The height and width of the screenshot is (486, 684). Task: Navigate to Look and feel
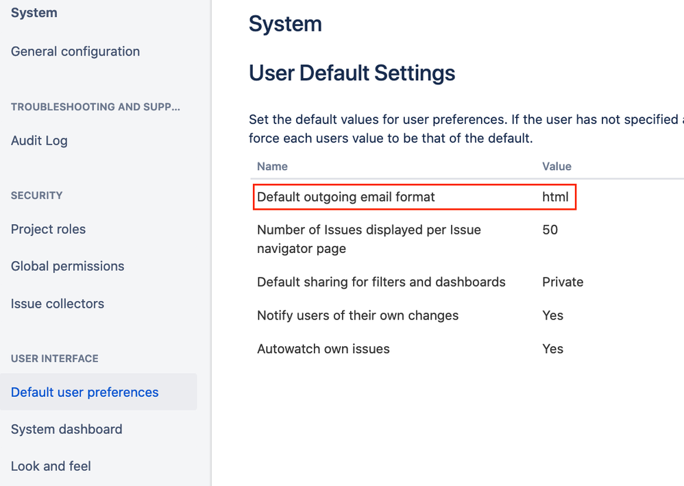(x=51, y=466)
